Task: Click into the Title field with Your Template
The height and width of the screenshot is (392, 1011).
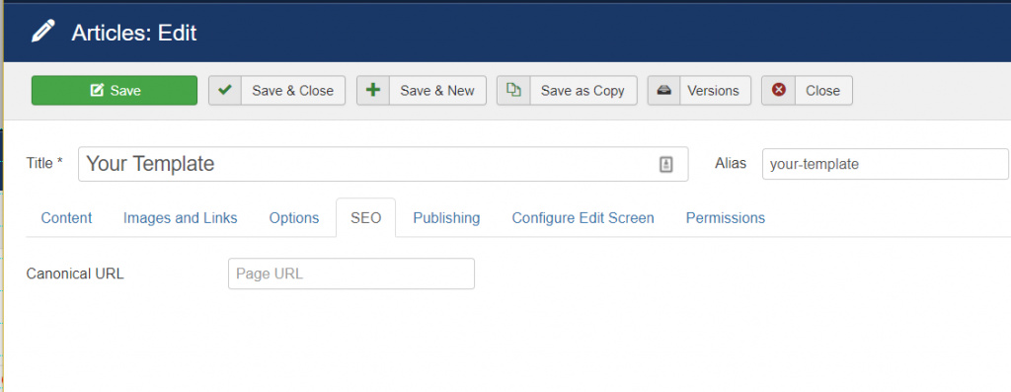Action: pos(383,164)
